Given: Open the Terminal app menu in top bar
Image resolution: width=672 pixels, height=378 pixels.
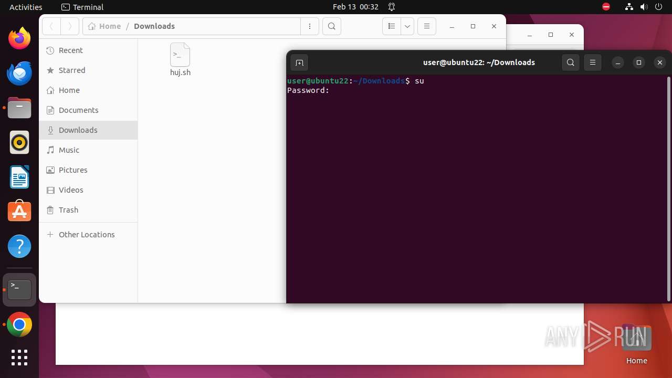Looking at the screenshot, I should (x=82, y=7).
